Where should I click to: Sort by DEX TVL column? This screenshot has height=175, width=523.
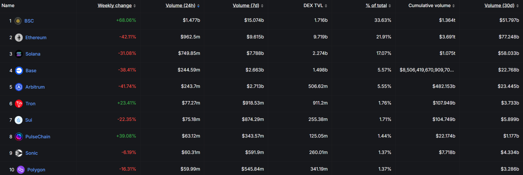[x=313, y=6]
